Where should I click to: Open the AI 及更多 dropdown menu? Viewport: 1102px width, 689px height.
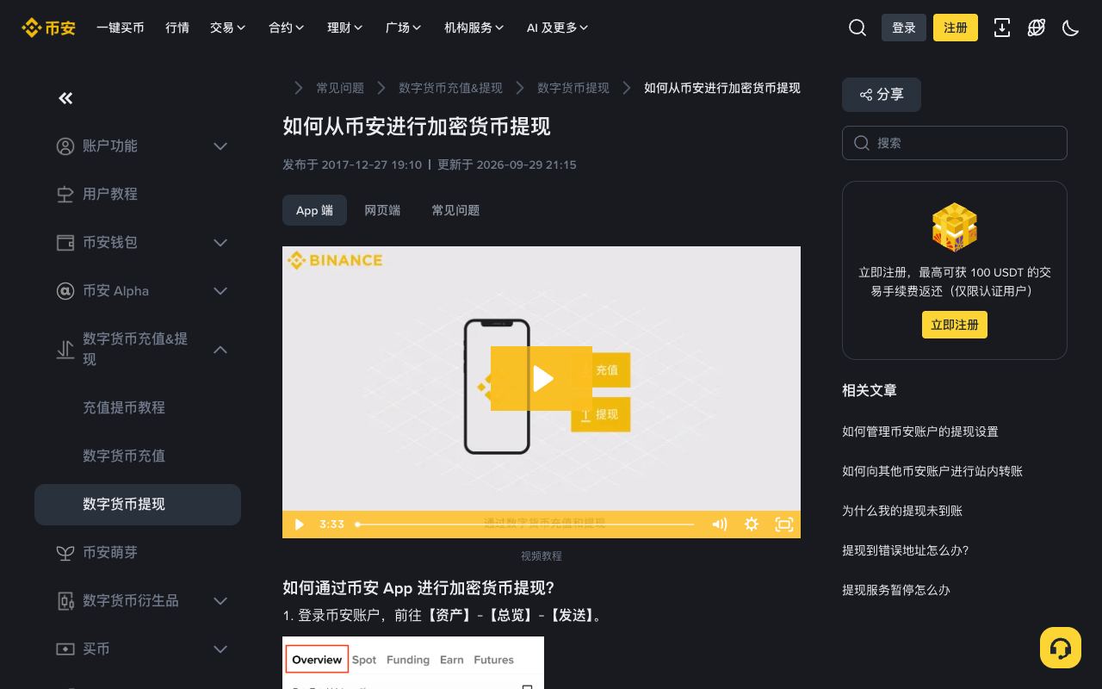557,28
